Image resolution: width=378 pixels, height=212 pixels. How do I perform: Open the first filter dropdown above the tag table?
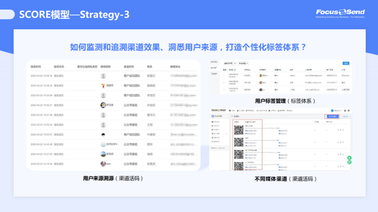230,63
